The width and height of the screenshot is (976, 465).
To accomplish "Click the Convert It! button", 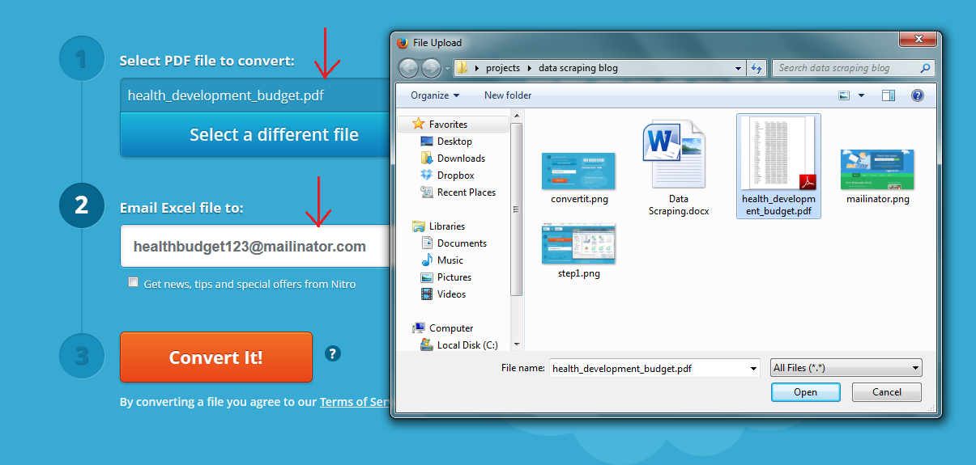I will (x=216, y=357).
